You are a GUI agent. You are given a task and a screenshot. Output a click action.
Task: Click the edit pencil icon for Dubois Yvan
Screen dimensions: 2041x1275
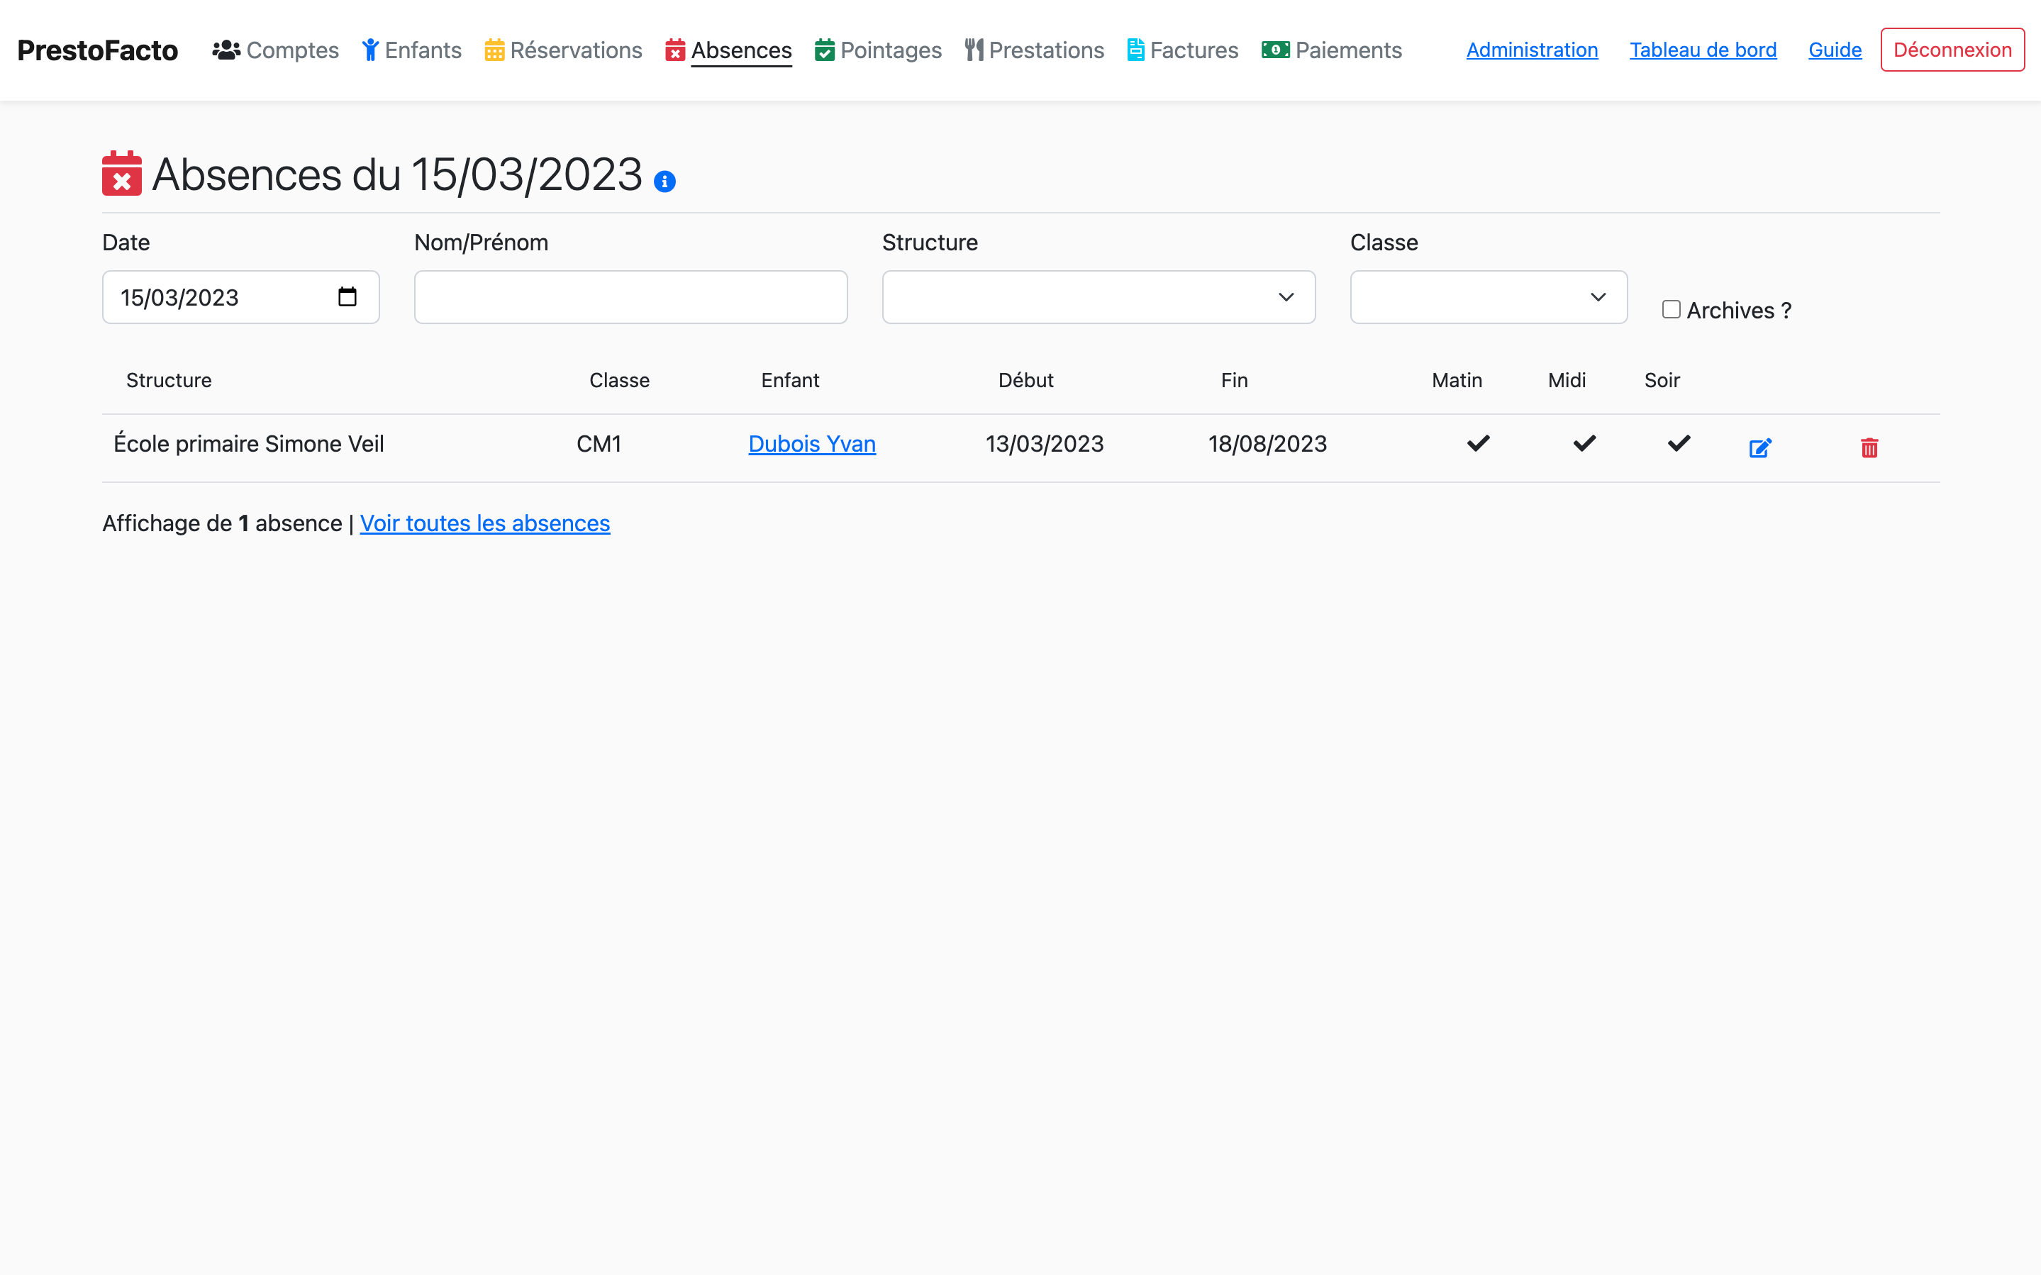pyautogui.click(x=1759, y=447)
